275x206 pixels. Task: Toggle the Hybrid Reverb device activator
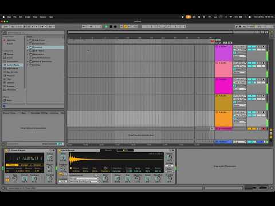[x=60, y=150]
